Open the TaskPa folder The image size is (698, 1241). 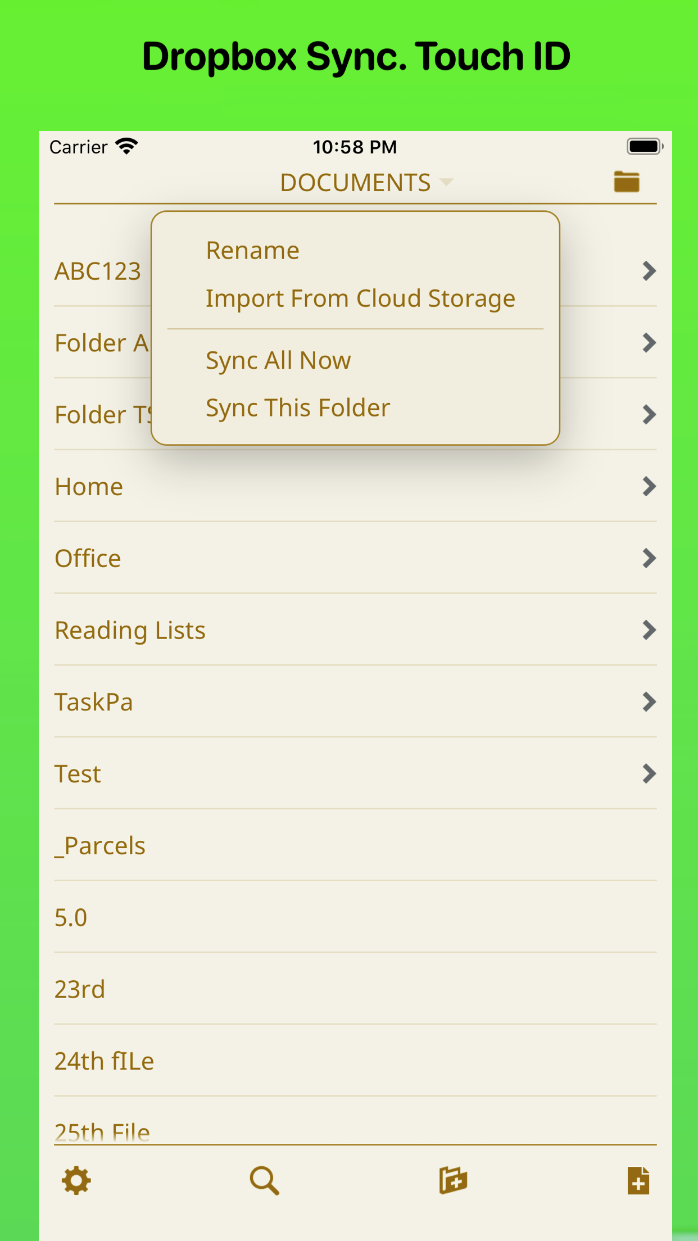[x=94, y=703]
